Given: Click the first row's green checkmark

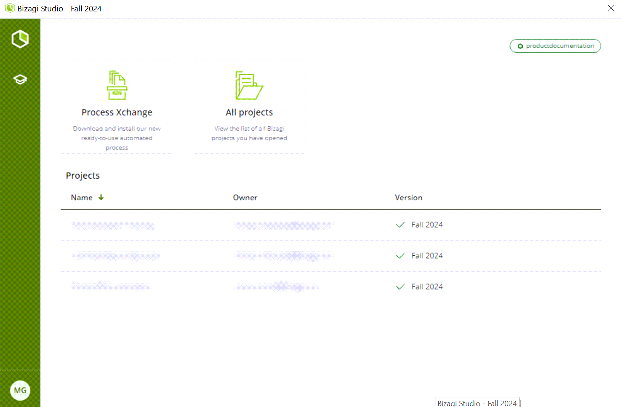Looking at the screenshot, I should (x=400, y=225).
